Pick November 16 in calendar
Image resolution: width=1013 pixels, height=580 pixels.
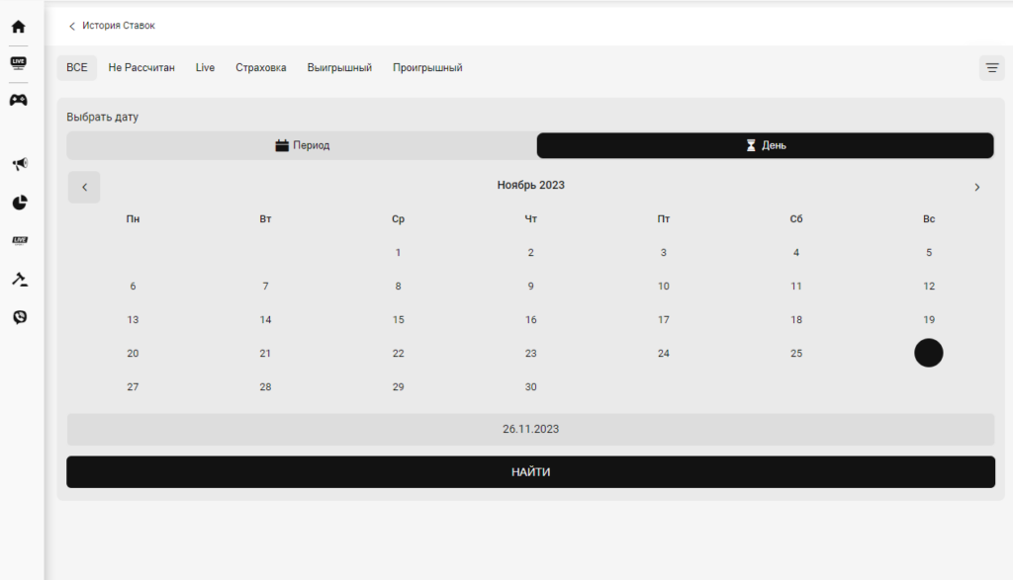[x=530, y=319]
